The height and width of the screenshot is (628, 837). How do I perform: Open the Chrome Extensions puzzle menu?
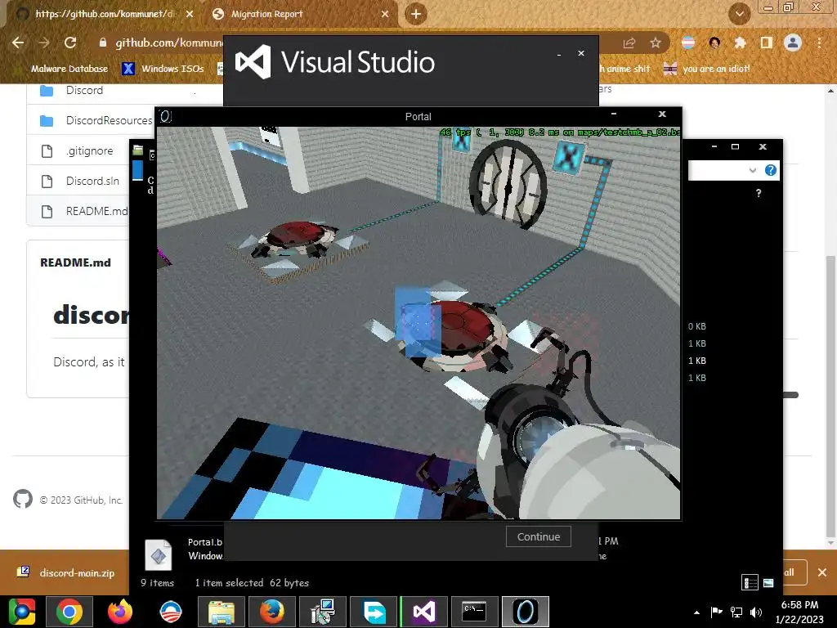click(740, 43)
